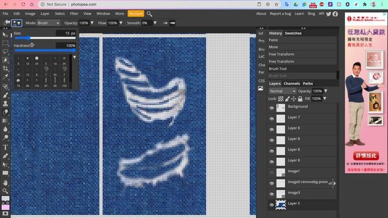Open the Smooth dropdown arrow
388x218 pixels.
click(x=155, y=23)
